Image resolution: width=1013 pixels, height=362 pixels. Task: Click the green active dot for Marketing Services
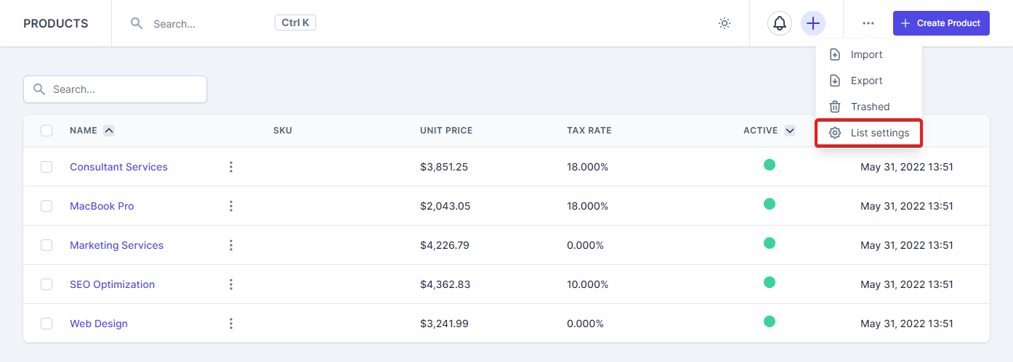[x=770, y=243]
